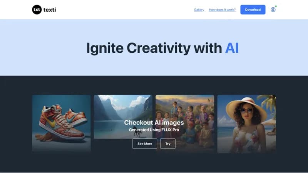Click the horse silhouette in the lake image
The width and height of the screenshot is (308, 173).
click(138, 134)
